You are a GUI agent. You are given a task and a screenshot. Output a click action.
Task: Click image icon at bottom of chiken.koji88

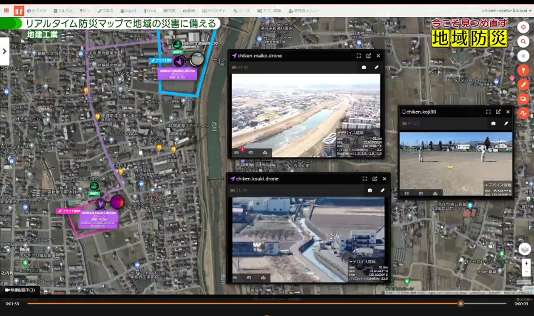(x=421, y=193)
